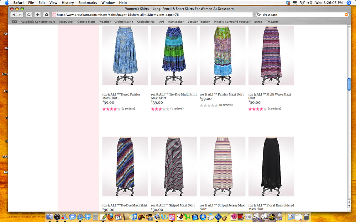The height and width of the screenshot is (222, 356).
Task: Click the Safari compass icon in Dock
Action: click(80, 217)
